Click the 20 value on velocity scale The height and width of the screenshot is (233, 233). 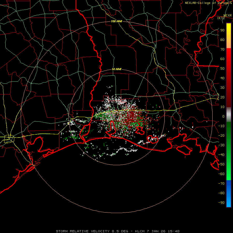(222, 97)
